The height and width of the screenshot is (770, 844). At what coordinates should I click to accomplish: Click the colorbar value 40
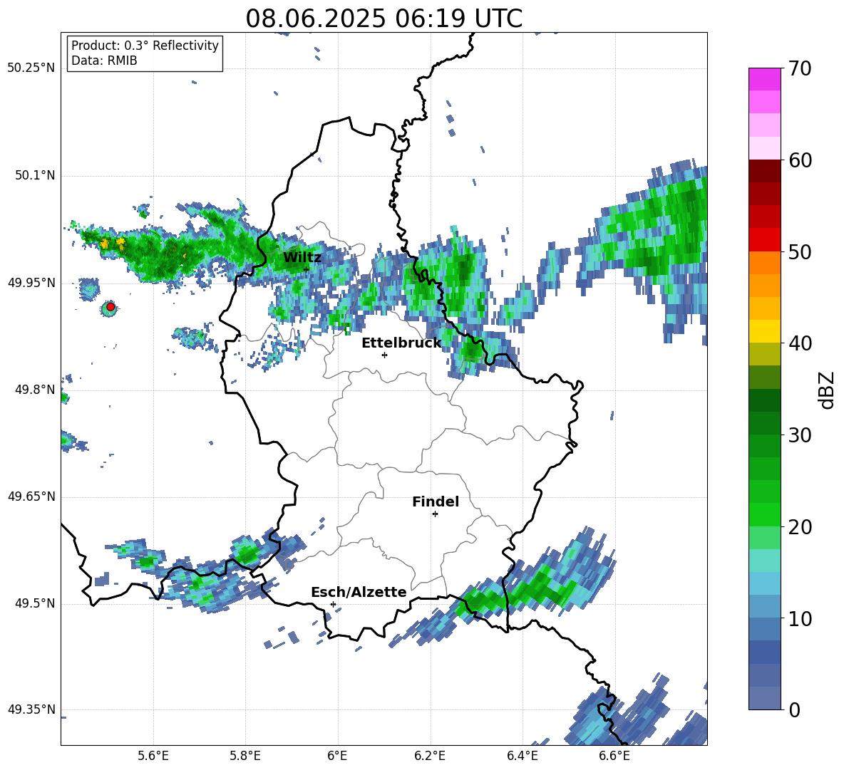[x=800, y=343]
